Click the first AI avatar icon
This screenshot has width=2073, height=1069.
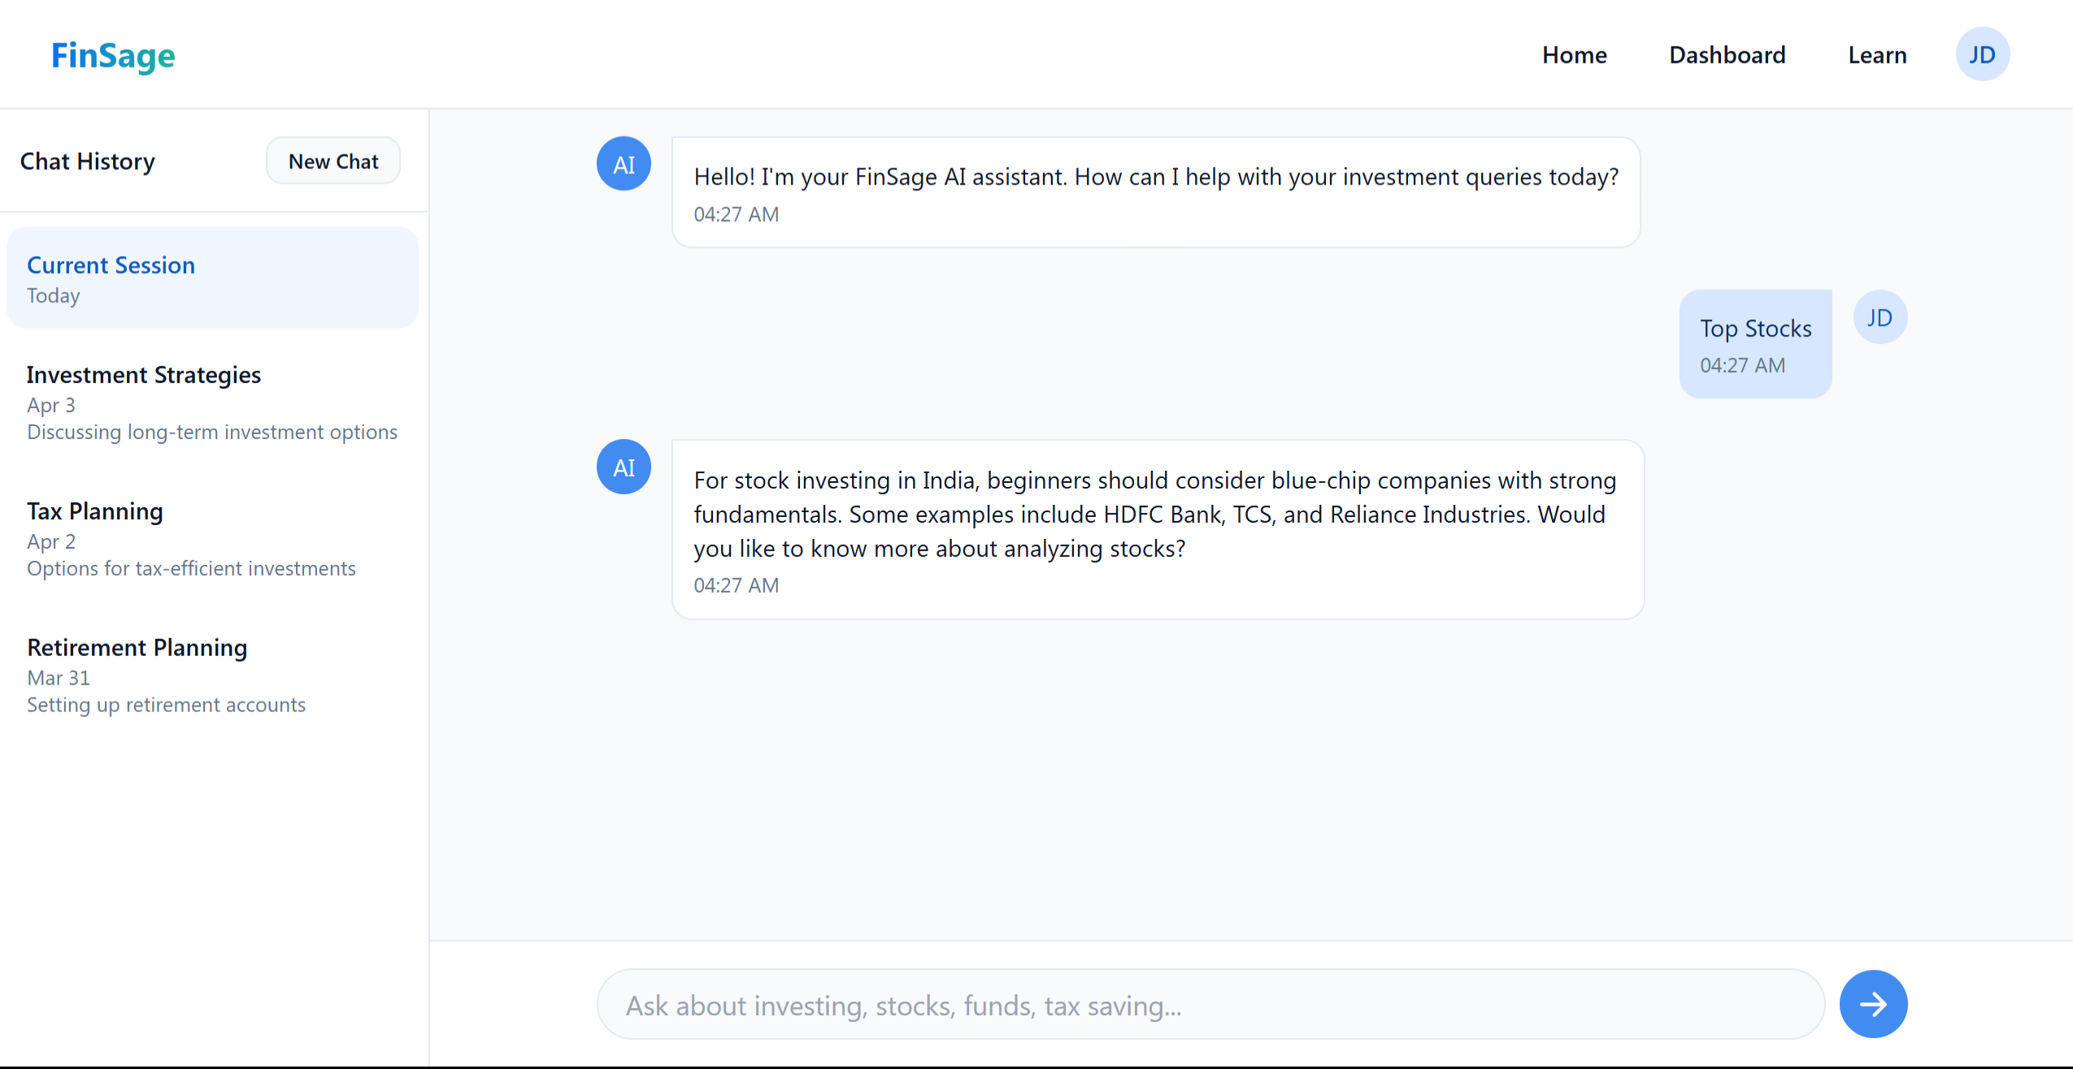pos(624,164)
